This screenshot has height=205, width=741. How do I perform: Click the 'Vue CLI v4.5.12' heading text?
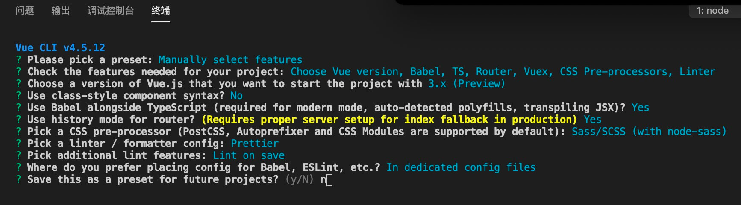pos(60,47)
